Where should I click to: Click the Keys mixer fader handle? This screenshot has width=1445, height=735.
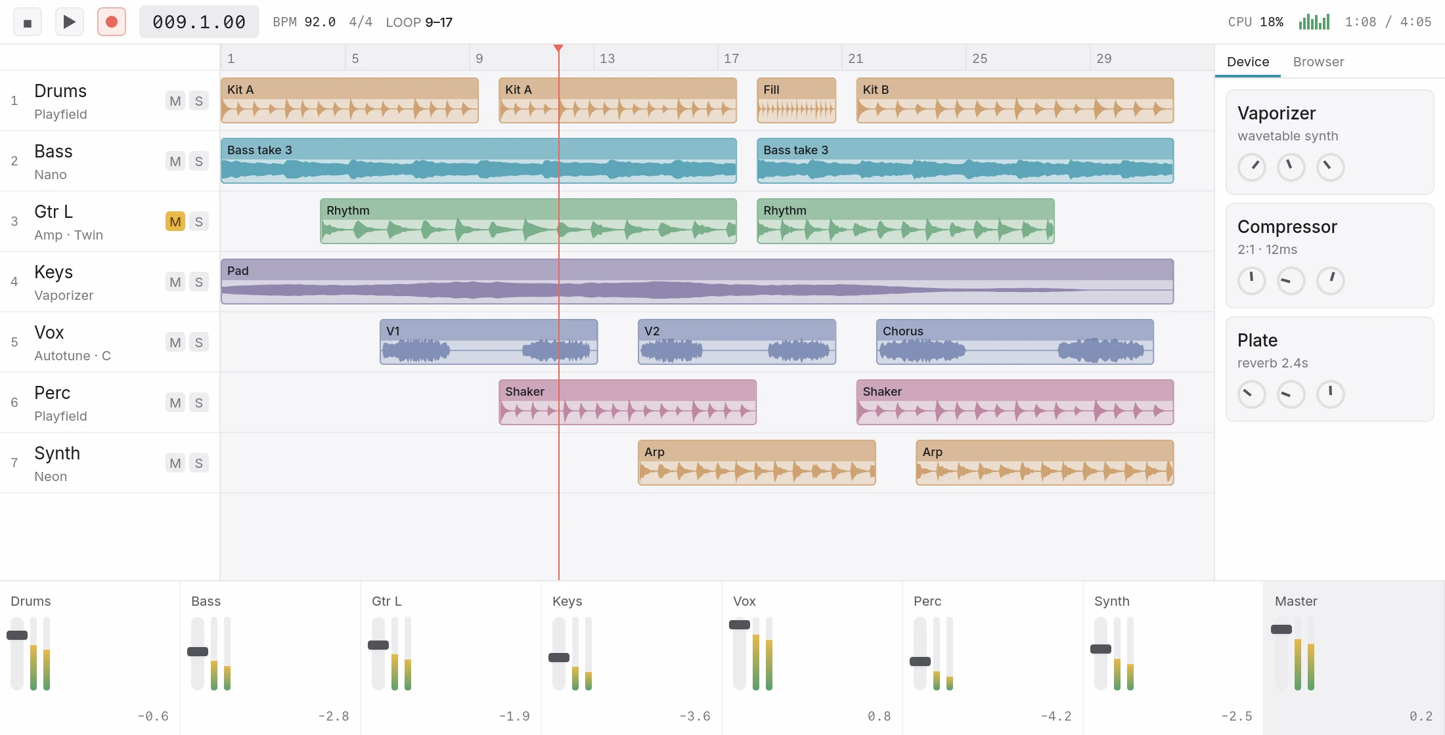coord(559,658)
